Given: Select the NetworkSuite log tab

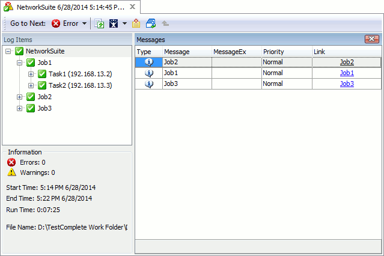Looking at the screenshot, I should pyautogui.click(x=70, y=7).
